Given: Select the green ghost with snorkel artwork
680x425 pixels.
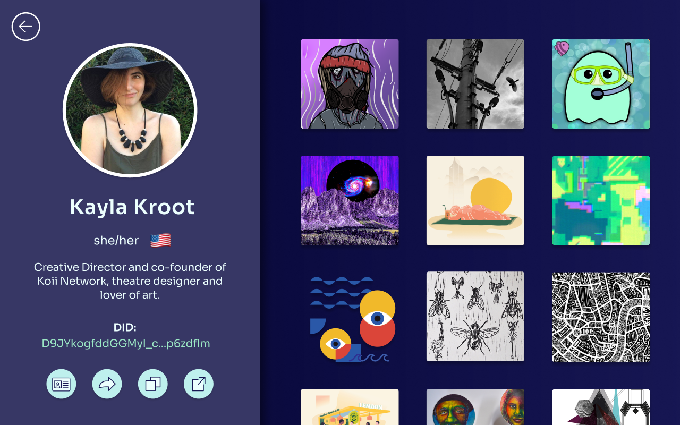Looking at the screenshot, I should click(x=601, y=83).
